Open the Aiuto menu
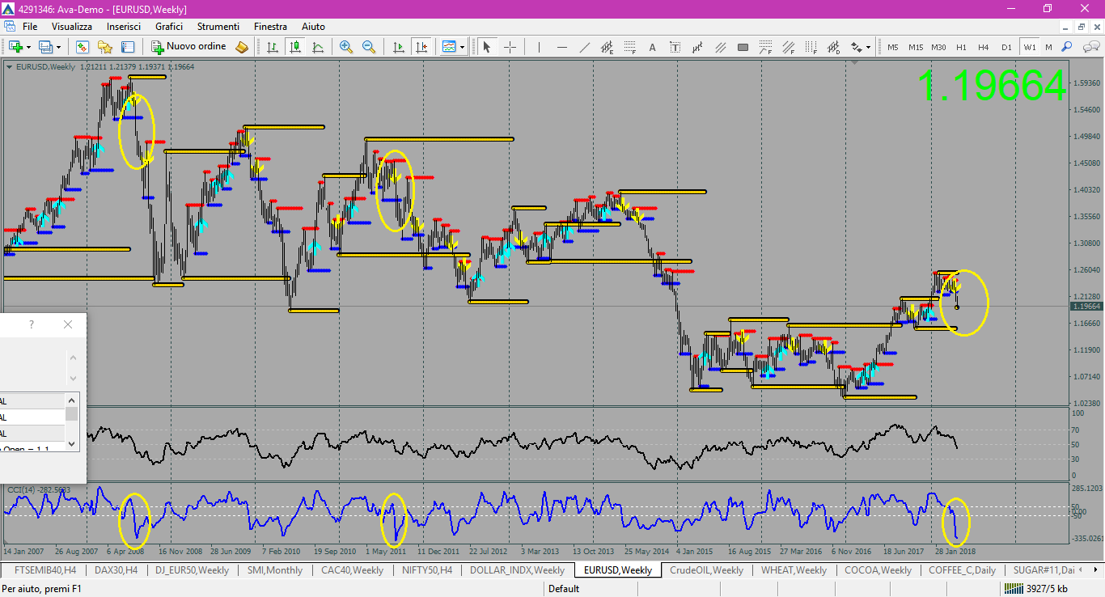 tap(313, 27)
